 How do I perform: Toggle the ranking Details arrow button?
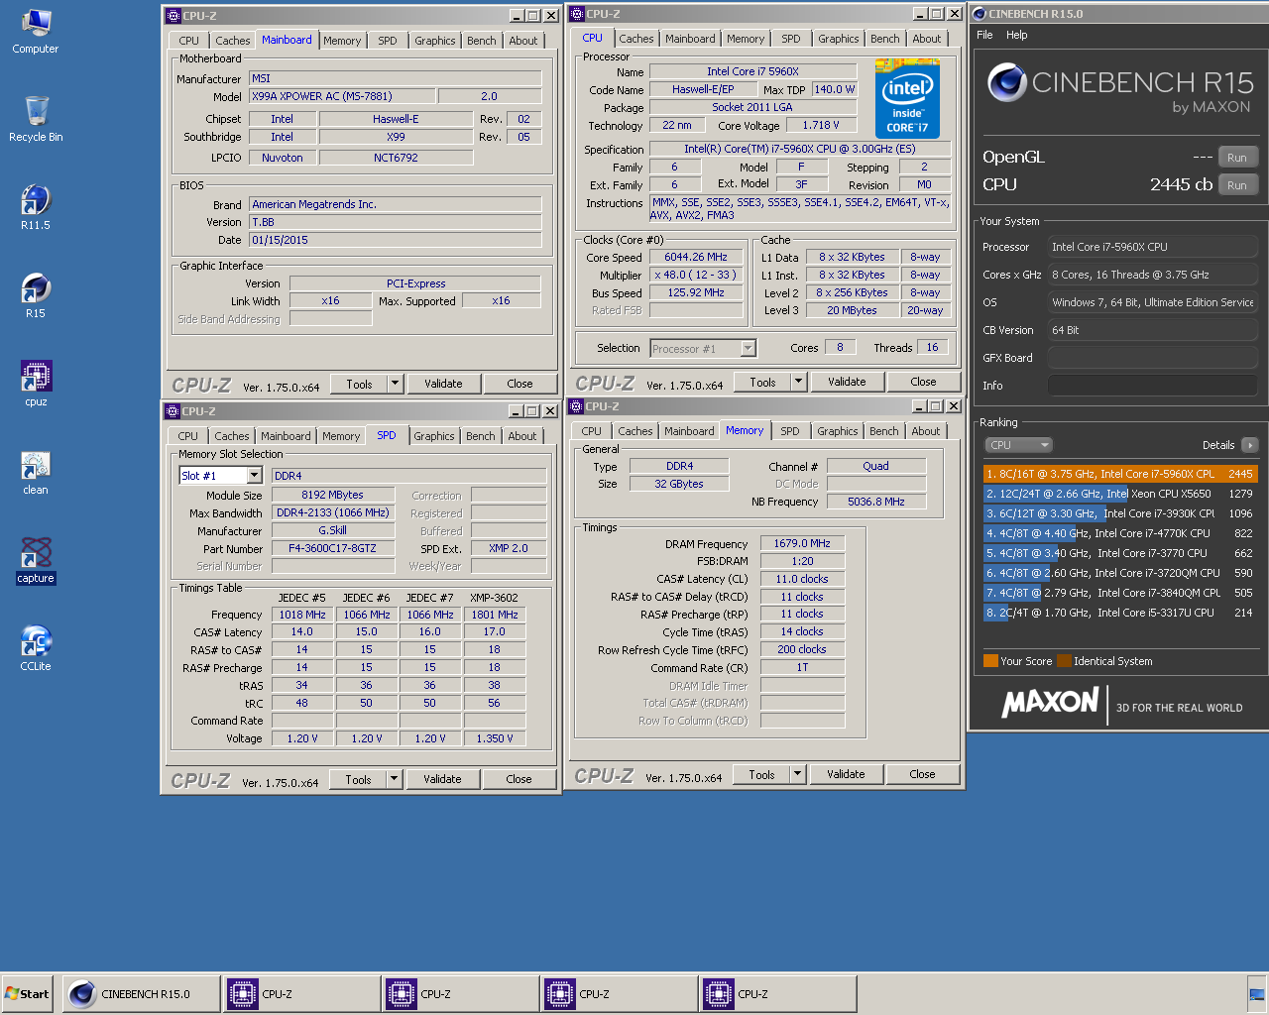1249,445
